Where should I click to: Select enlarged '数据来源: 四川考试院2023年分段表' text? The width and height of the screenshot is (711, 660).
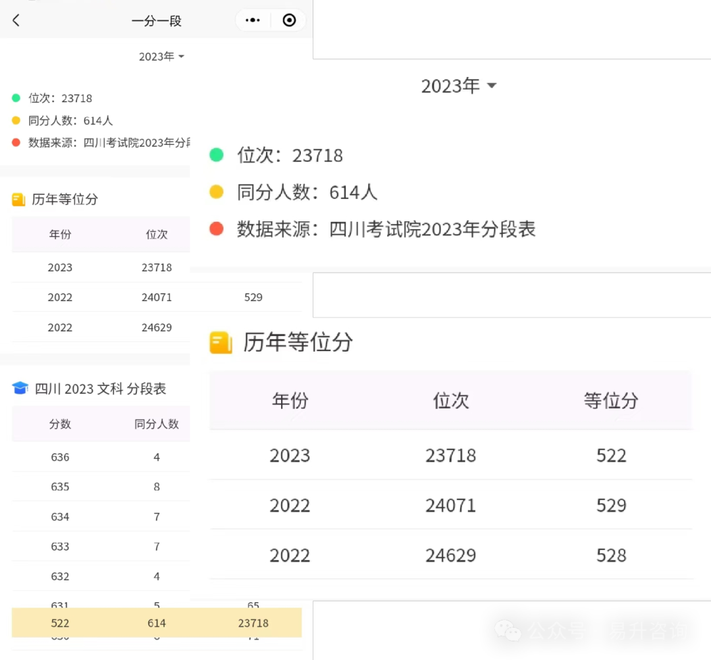[386, 229]
